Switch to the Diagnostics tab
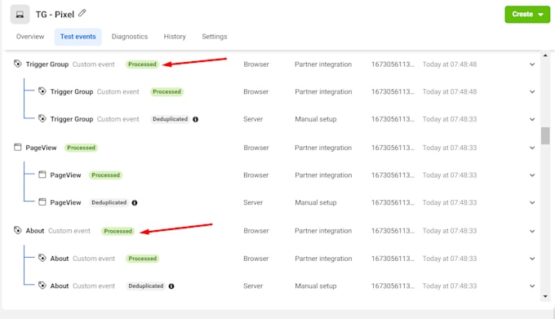The image size is (555, 319). click(x=130, y=37)
